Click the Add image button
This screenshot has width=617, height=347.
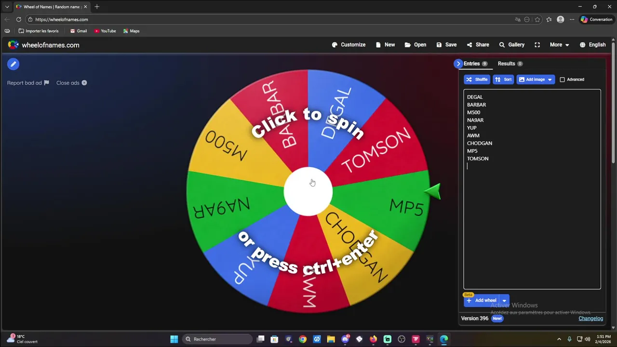tap(531, 80)
